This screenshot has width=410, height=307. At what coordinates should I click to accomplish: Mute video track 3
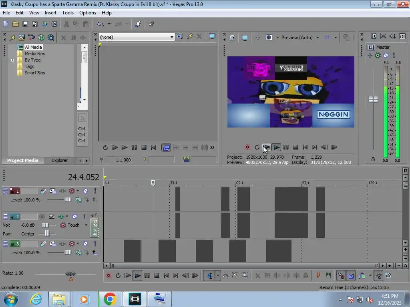pos(86,244)
